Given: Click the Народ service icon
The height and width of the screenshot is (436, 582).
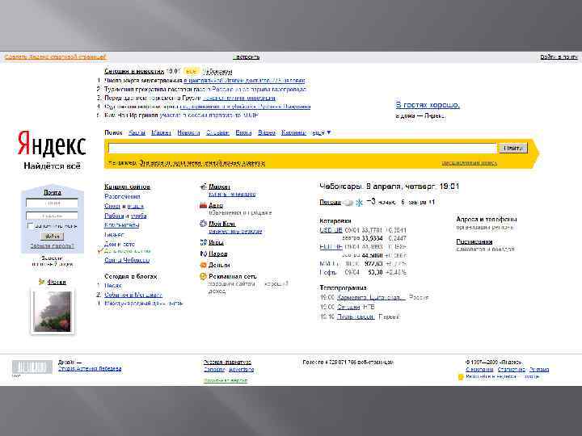Looking at the screenshot, I should pos(203,254).
